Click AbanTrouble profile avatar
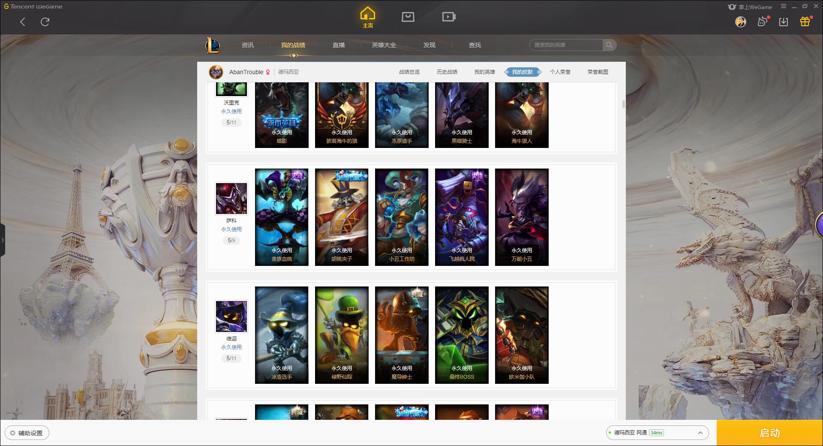This screenshot has height=446, width=823. coord(216,72)
